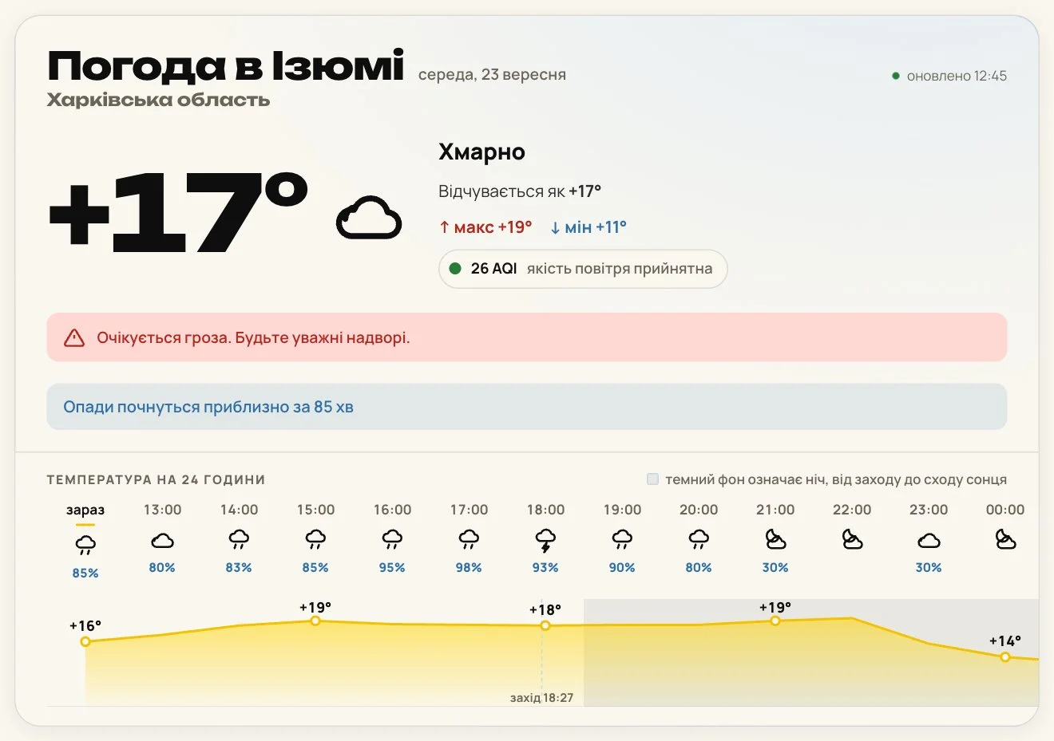Click the green dot beside оновлено 12:45
Screen dimensions: 1054x741
896,77
